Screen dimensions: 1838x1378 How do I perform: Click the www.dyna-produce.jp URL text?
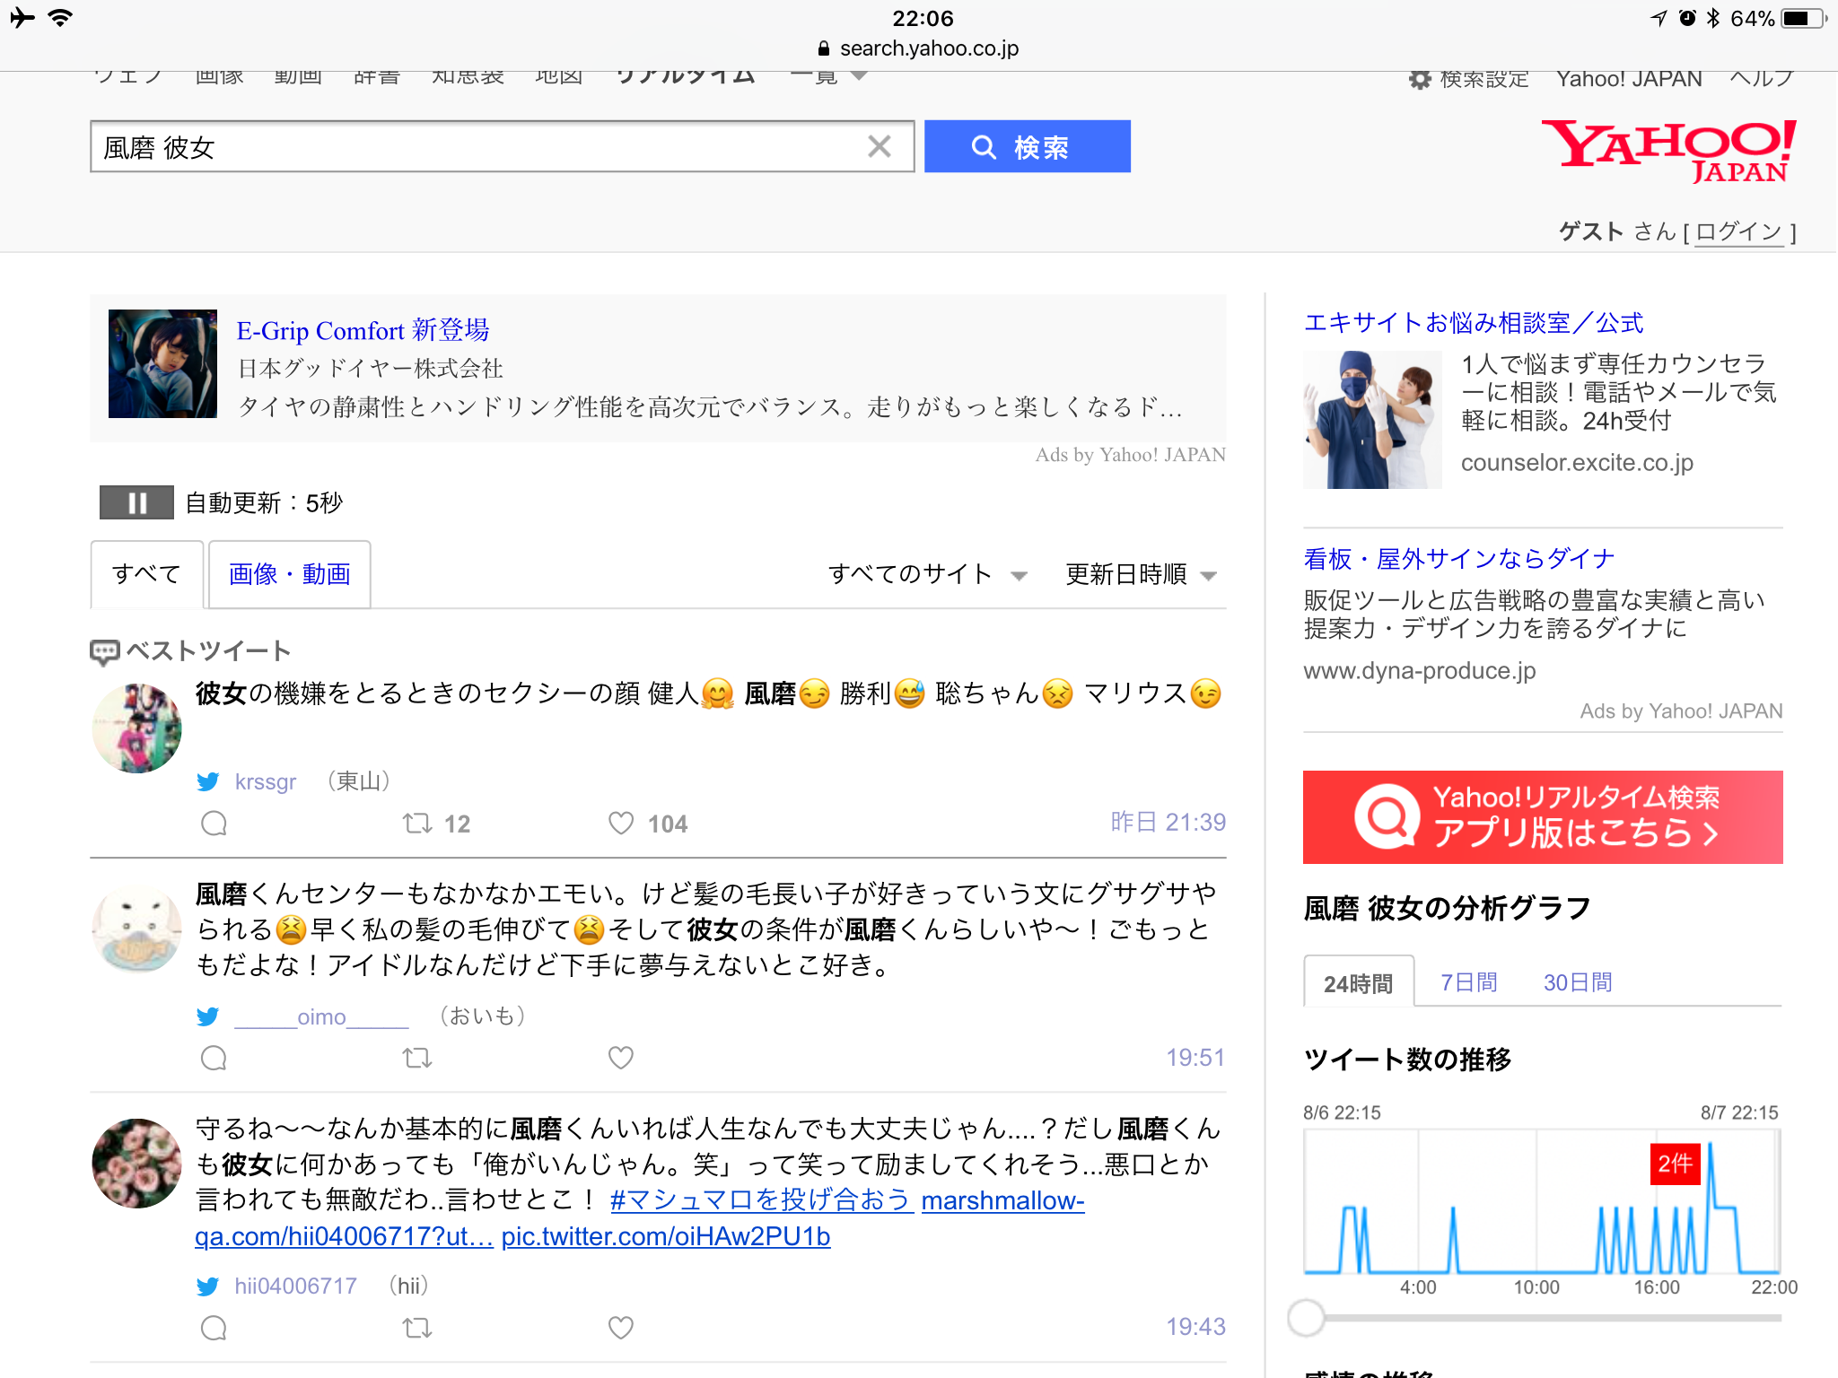coord(1420,671)
